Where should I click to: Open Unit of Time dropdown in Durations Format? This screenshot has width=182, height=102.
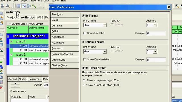(105, 52)
